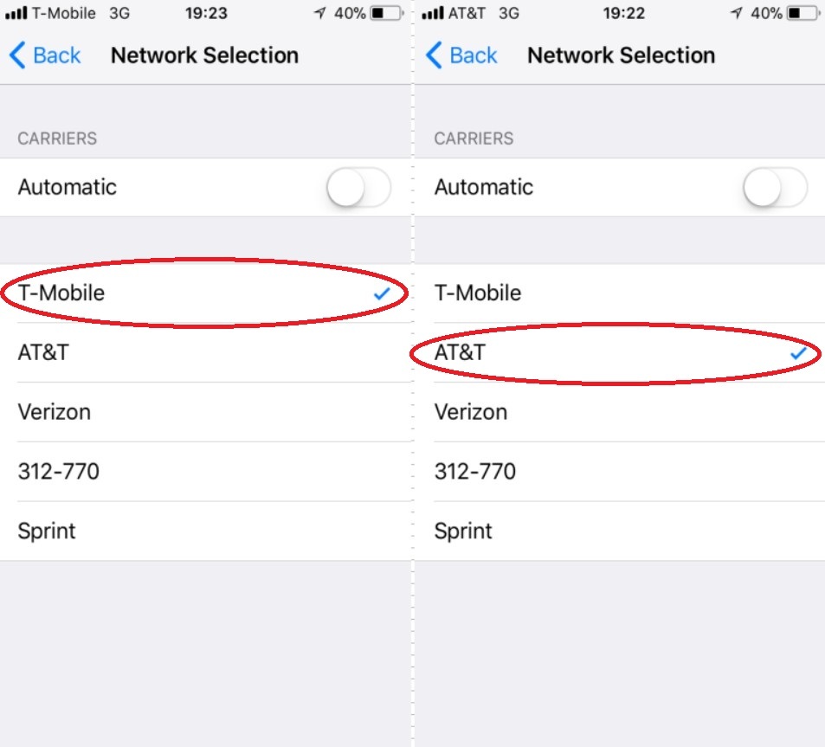
Task: Tap the 19:22 clock in right status bar
Action: [622, 14]
